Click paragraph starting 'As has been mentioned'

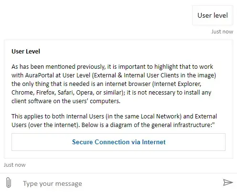(114, 84)
